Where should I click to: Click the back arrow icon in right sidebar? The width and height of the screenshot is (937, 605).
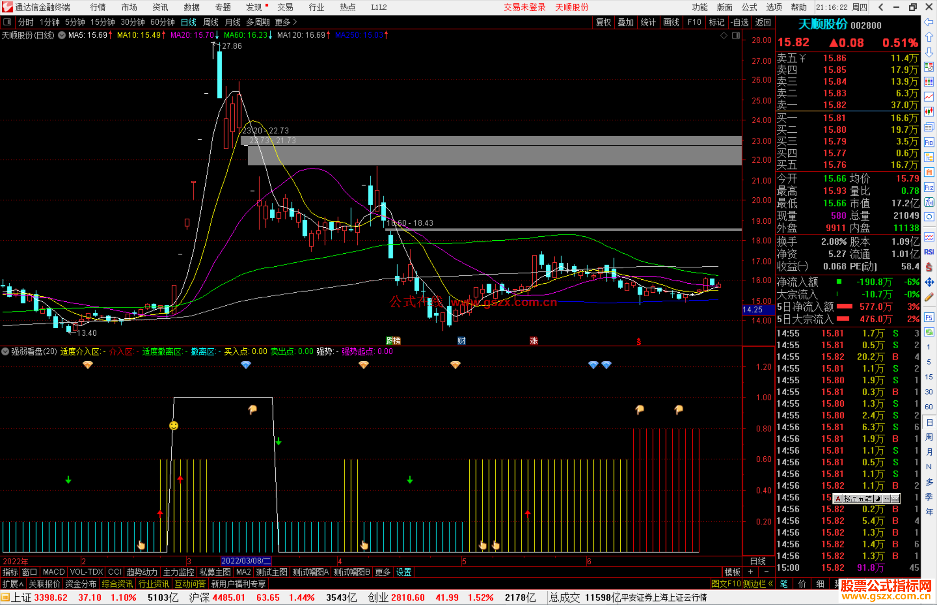(x=929, y=22)
